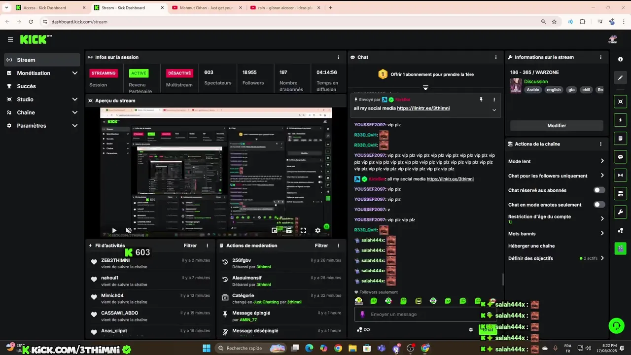Open Actions de modération three-dot menu
Viewport: 631px width, 355px height.
[x=338, y=246]
